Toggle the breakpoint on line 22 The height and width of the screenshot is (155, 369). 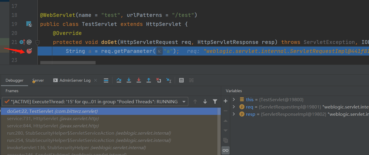29,51
